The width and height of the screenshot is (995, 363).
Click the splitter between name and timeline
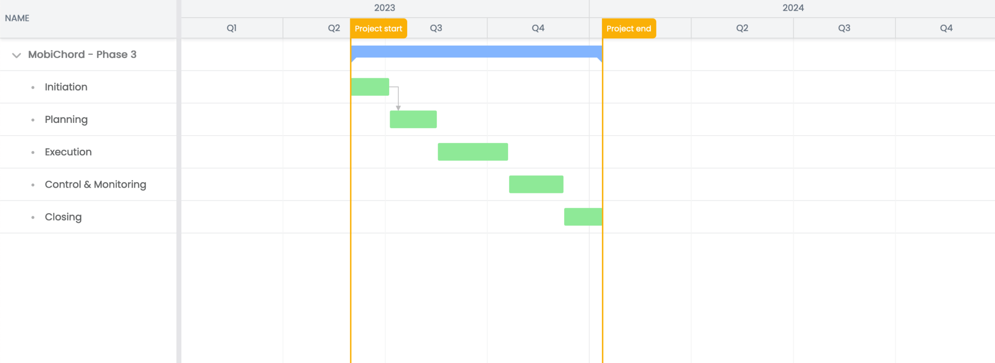click(x=179, y=181)
